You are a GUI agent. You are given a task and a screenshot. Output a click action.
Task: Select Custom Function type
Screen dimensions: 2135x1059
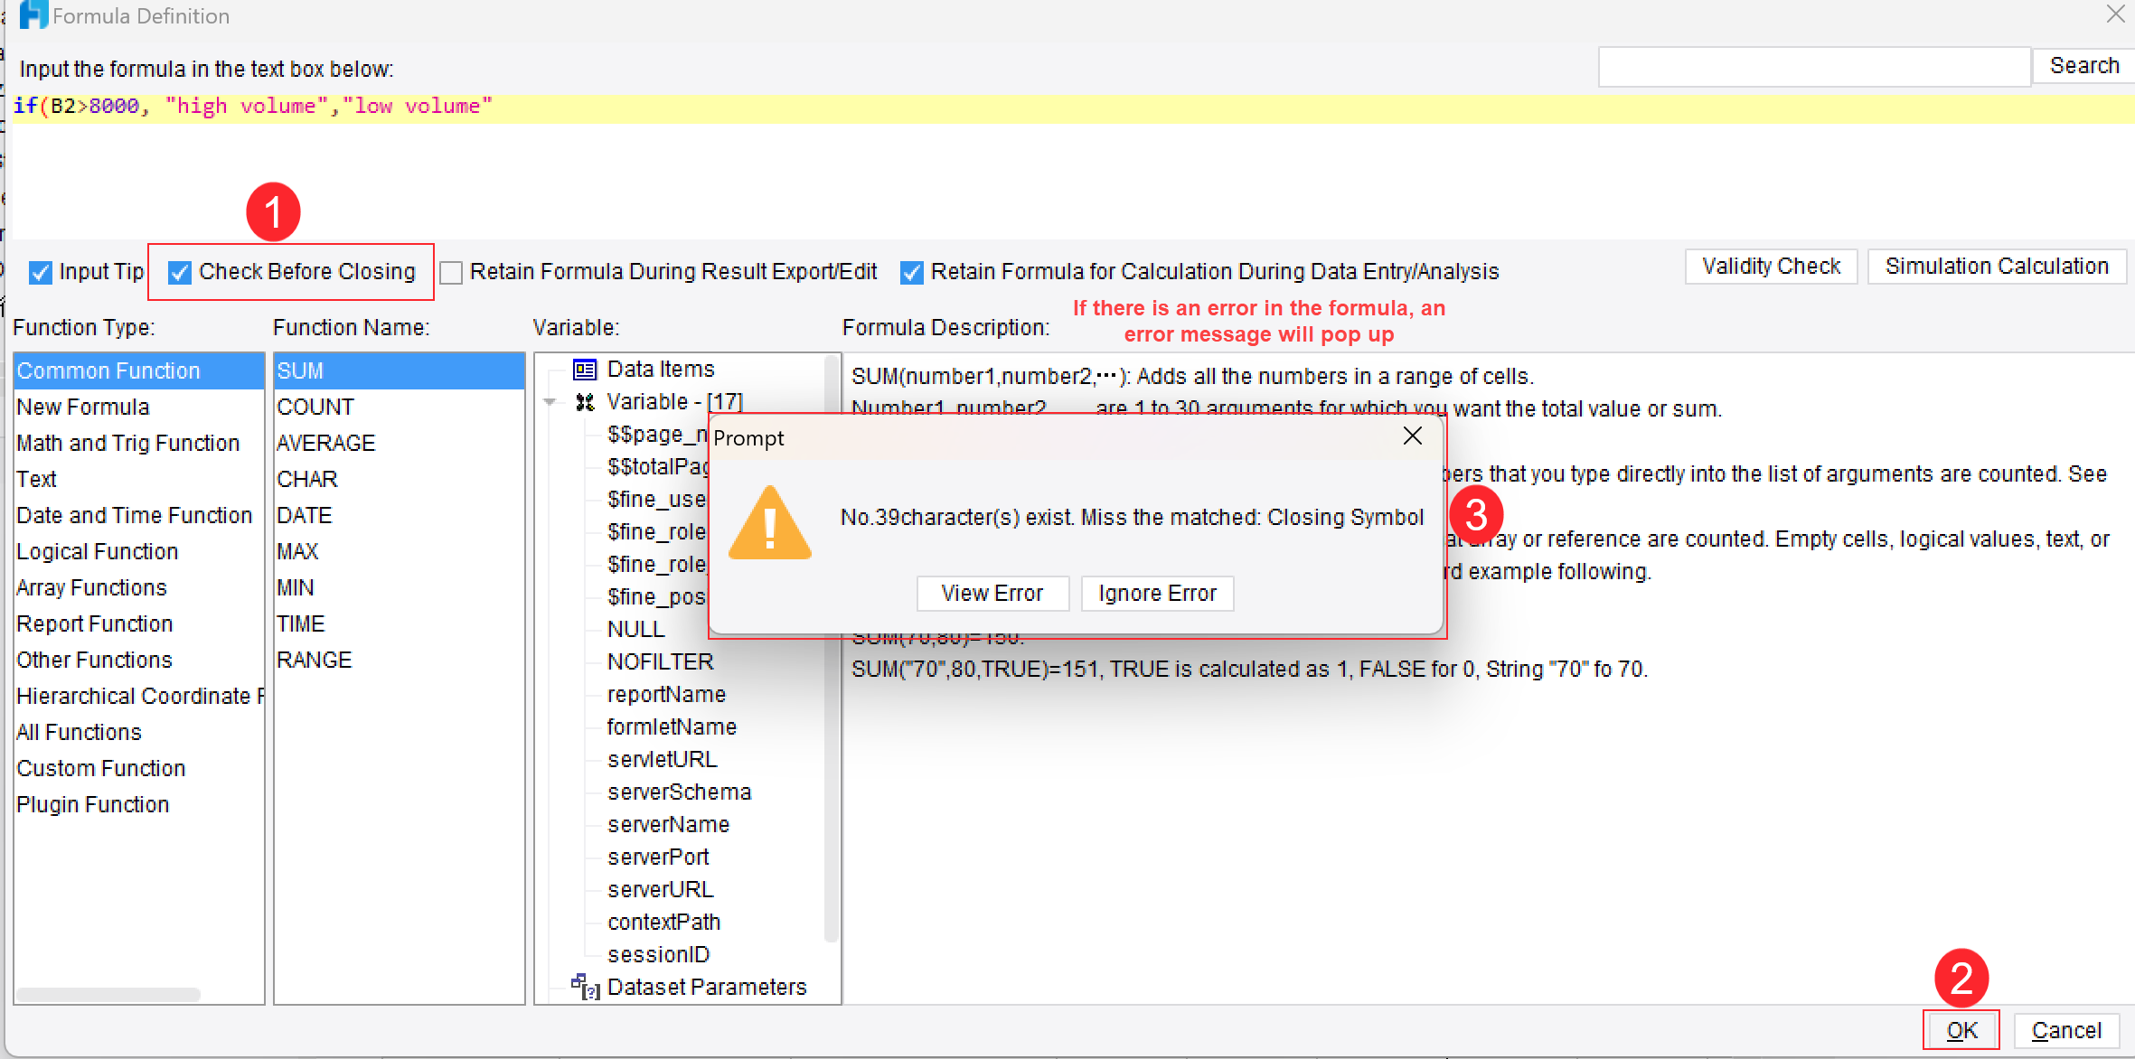click(138, 769)
